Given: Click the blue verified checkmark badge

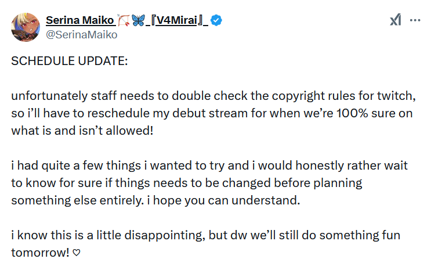Looking at the screenshot, I should pyautogui.click(x=216, y=21).
